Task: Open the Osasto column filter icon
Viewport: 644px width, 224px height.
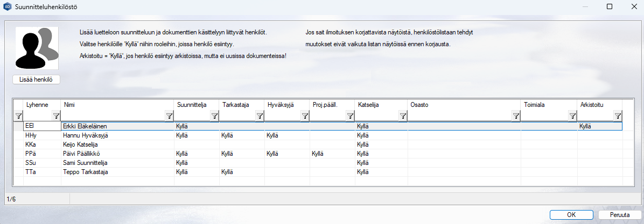Action: 516,115
